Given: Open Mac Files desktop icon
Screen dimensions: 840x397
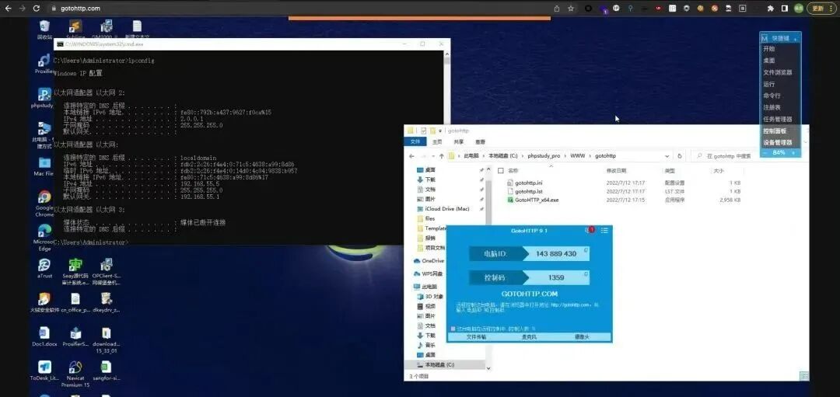Looking at the screenshot, I should tap(44, 166).
